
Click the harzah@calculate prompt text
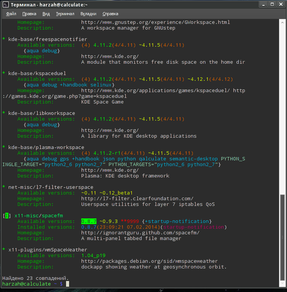[x=27, y=284]
